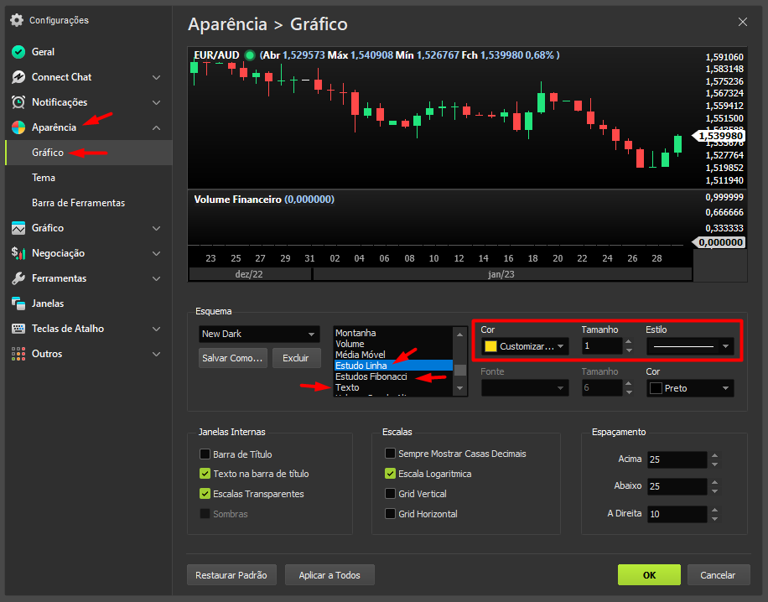The image size is (768, 602).
Task: Click the yellow Cor color swatch
Action: click(490, 345)
